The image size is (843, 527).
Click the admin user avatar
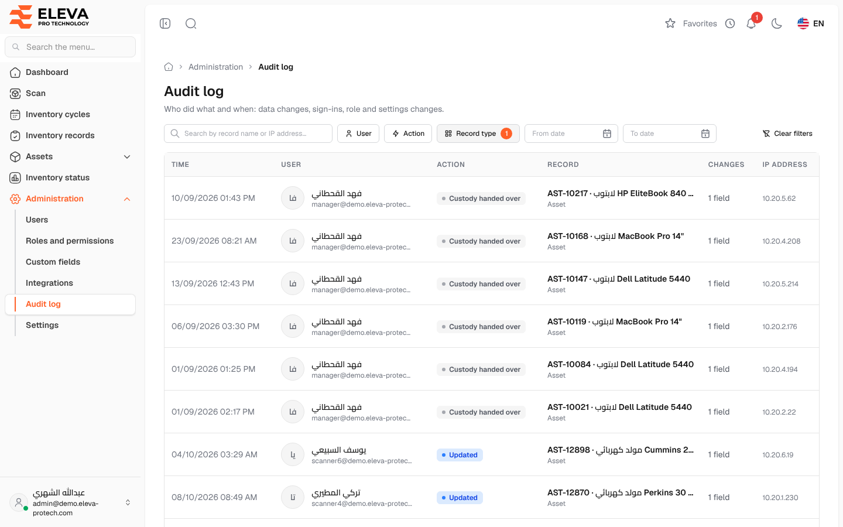pyautogui.click(x=19, y=502)
